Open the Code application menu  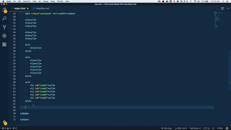point(9,1)
